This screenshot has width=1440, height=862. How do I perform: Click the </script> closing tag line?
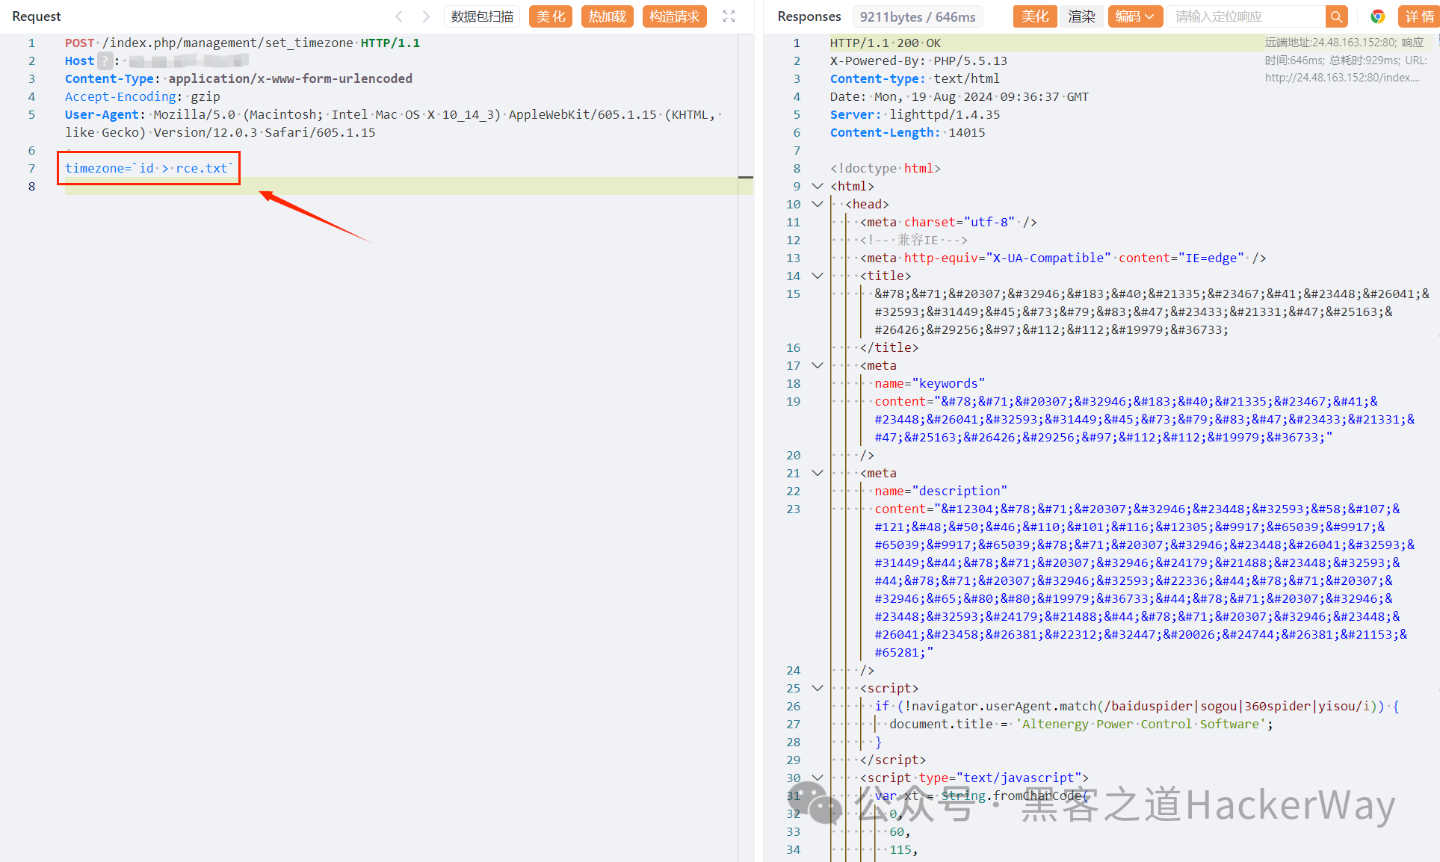pyautogui.click(x=893, y=760)
